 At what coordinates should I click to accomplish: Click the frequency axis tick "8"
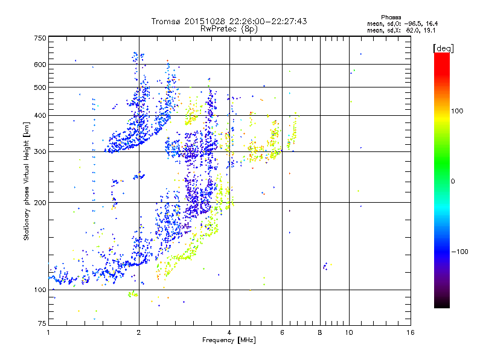(x=320, y=332)
